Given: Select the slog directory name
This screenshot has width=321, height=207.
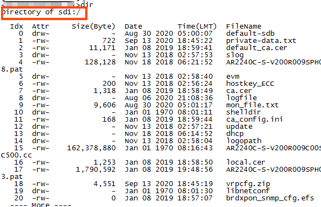Looking at the screenshot, I should coord(235,55).
